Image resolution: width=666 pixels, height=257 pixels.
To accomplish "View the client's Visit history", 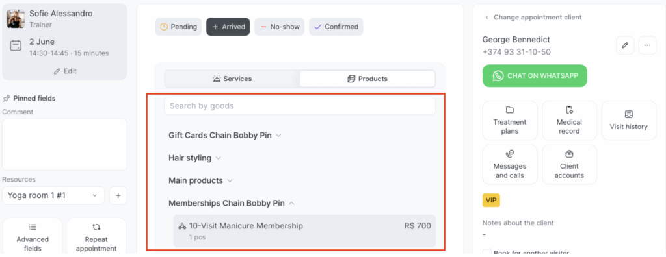I will point(629,121).
